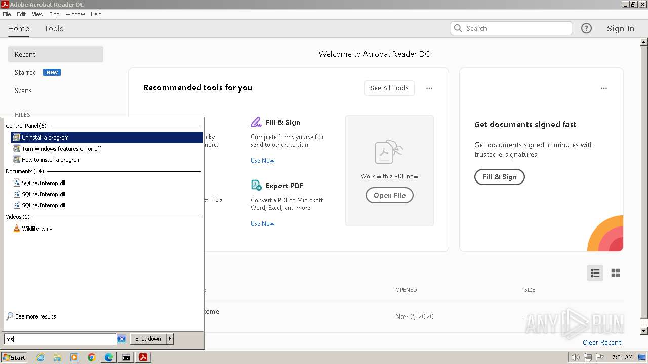
Task: Launch Microsoft Edge from taskbar
Action: tap(109, 357)
